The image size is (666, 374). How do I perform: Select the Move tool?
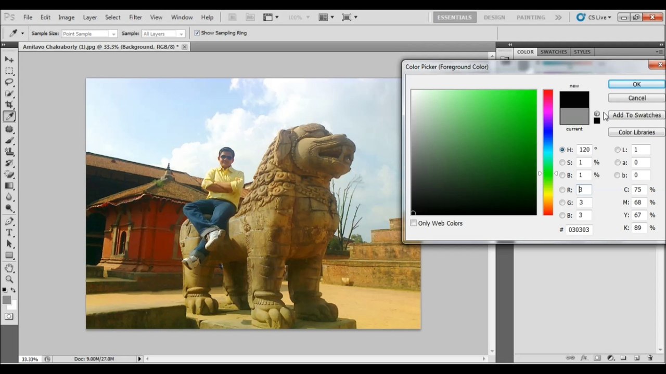pos(9,59)
